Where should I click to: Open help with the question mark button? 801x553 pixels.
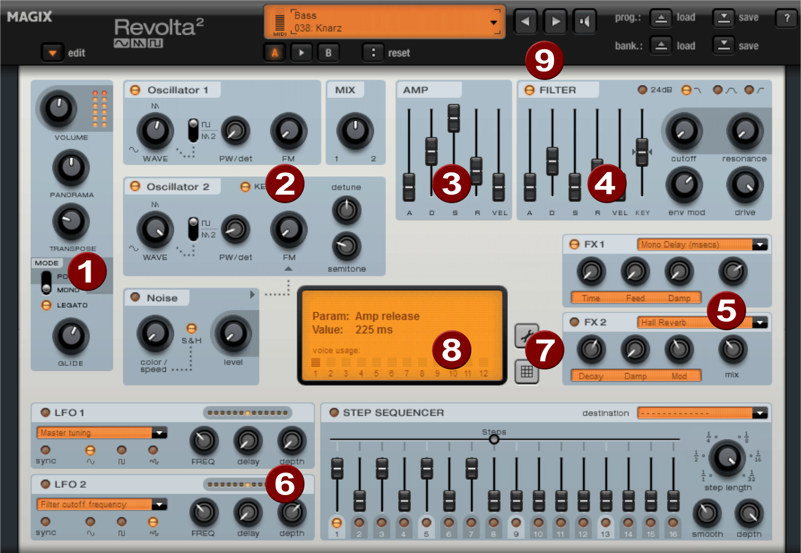(786, 18)
